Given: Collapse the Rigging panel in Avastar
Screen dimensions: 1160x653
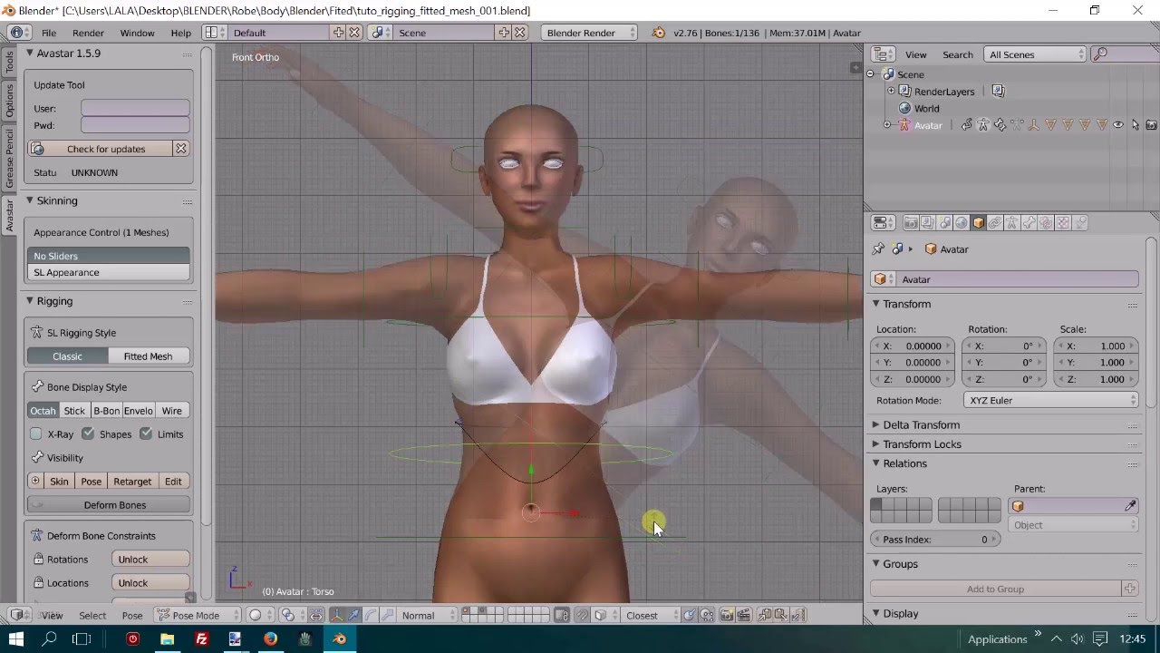Looking at the screenshot, I should click(x=54, y=301).
